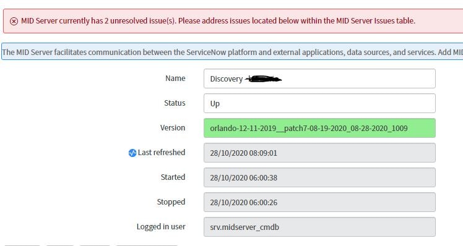Click the red unresolved issues error message

(x=218, y=21)
